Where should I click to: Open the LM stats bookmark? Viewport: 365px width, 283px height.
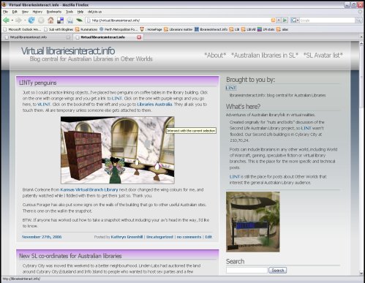click(x=266, y=29)
